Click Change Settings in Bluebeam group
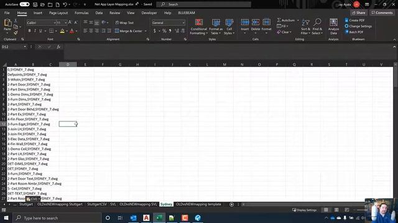Screen dimensions: 398x223 (358, 26)
